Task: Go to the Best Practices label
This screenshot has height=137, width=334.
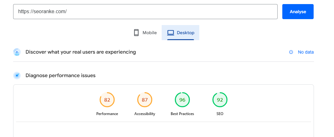Action: pos(182,114)
